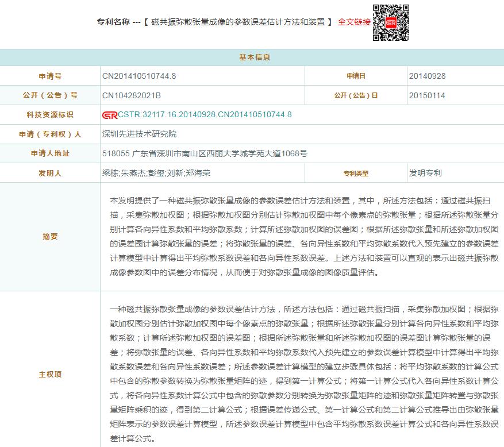Click the 基本信息 section header

tap(252, 57)
